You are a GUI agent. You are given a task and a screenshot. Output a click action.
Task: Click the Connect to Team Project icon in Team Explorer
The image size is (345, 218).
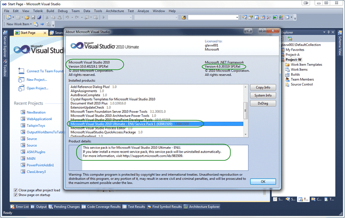[x=290, y=39]
